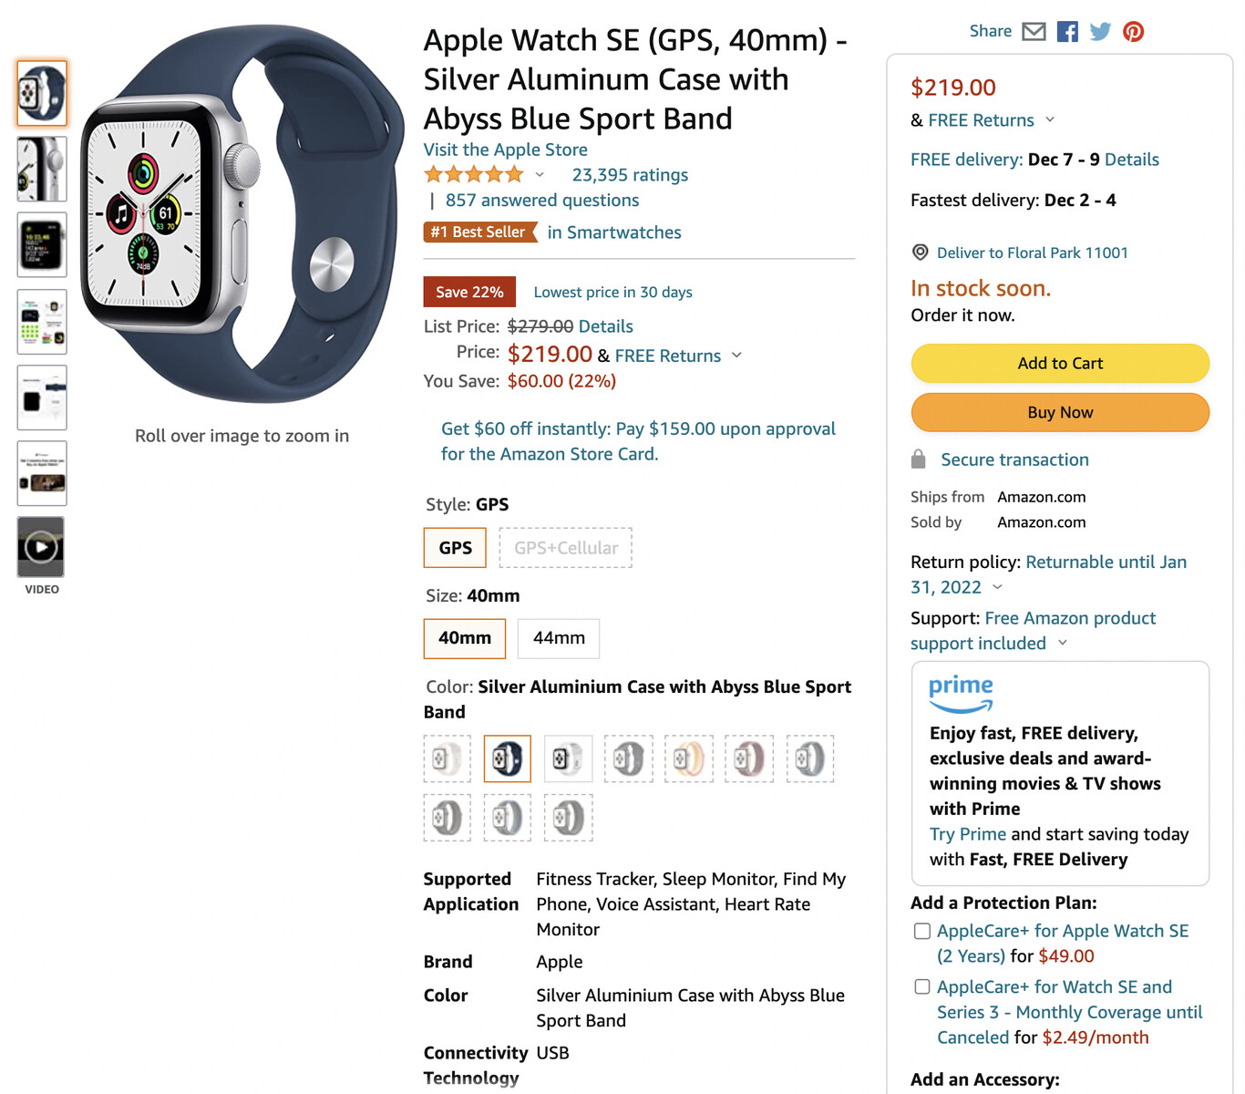Share this product on Twitter
Viewport: 1245px width, 1094px height.
tap(1100, 32)
